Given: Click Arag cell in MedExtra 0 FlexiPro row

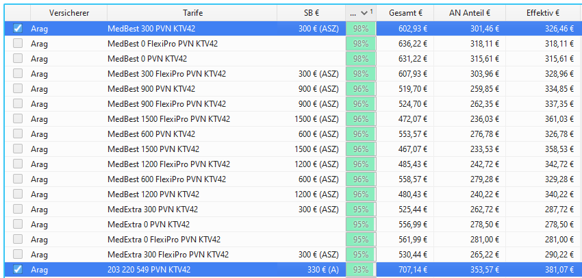Looking at the screenshot, I should point(39,240).
